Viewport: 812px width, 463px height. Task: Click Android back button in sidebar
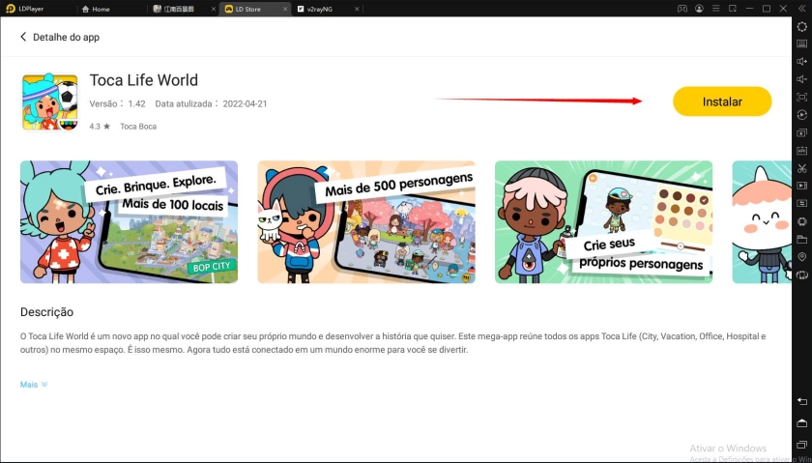coord(801,401)
